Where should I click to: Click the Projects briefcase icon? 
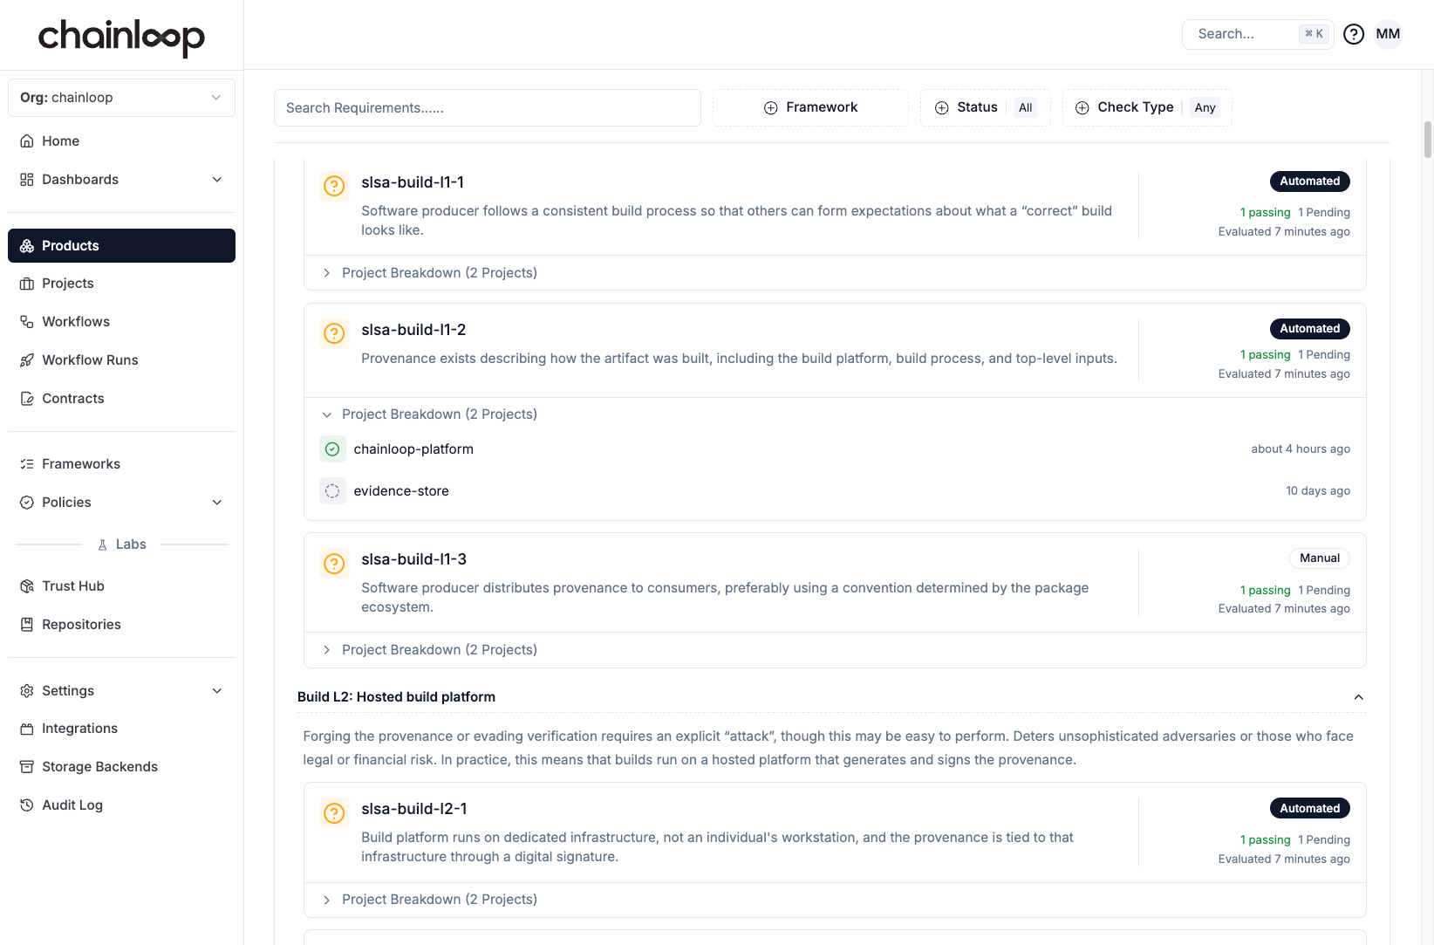pyautogui.click(x=27, y=284)
